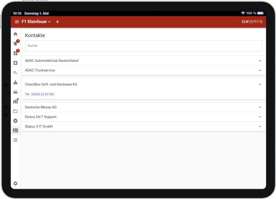Click ADAC Truckservice contact name
The image size is (276, 199).
(x=40, y=70)
